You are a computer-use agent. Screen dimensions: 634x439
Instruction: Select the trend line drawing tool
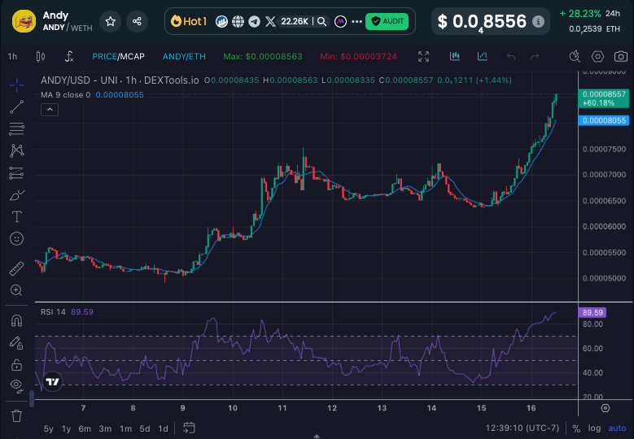tap(16, 107)
